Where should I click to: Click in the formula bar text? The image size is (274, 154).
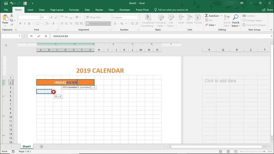point(161,36)
